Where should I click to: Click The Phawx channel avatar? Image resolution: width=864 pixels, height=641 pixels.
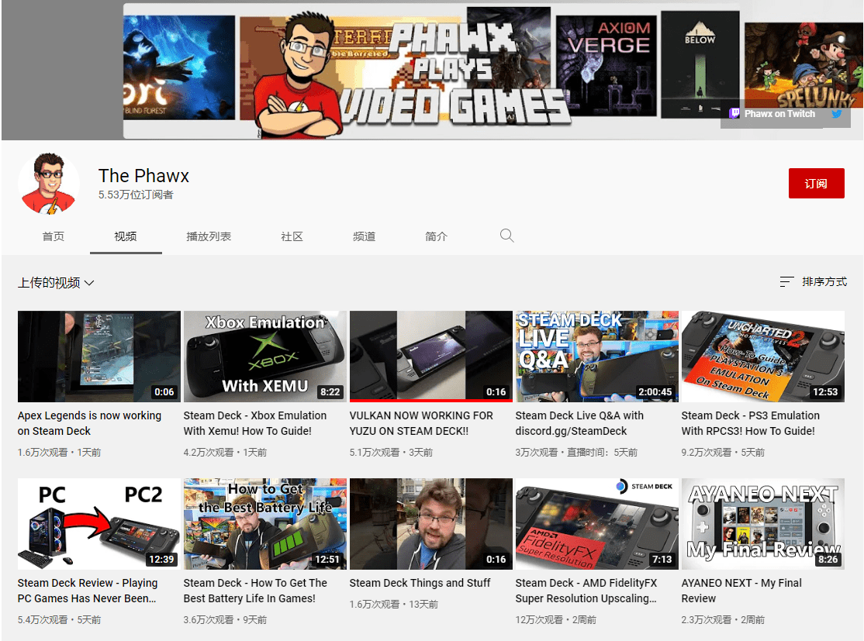coord(49,184)
